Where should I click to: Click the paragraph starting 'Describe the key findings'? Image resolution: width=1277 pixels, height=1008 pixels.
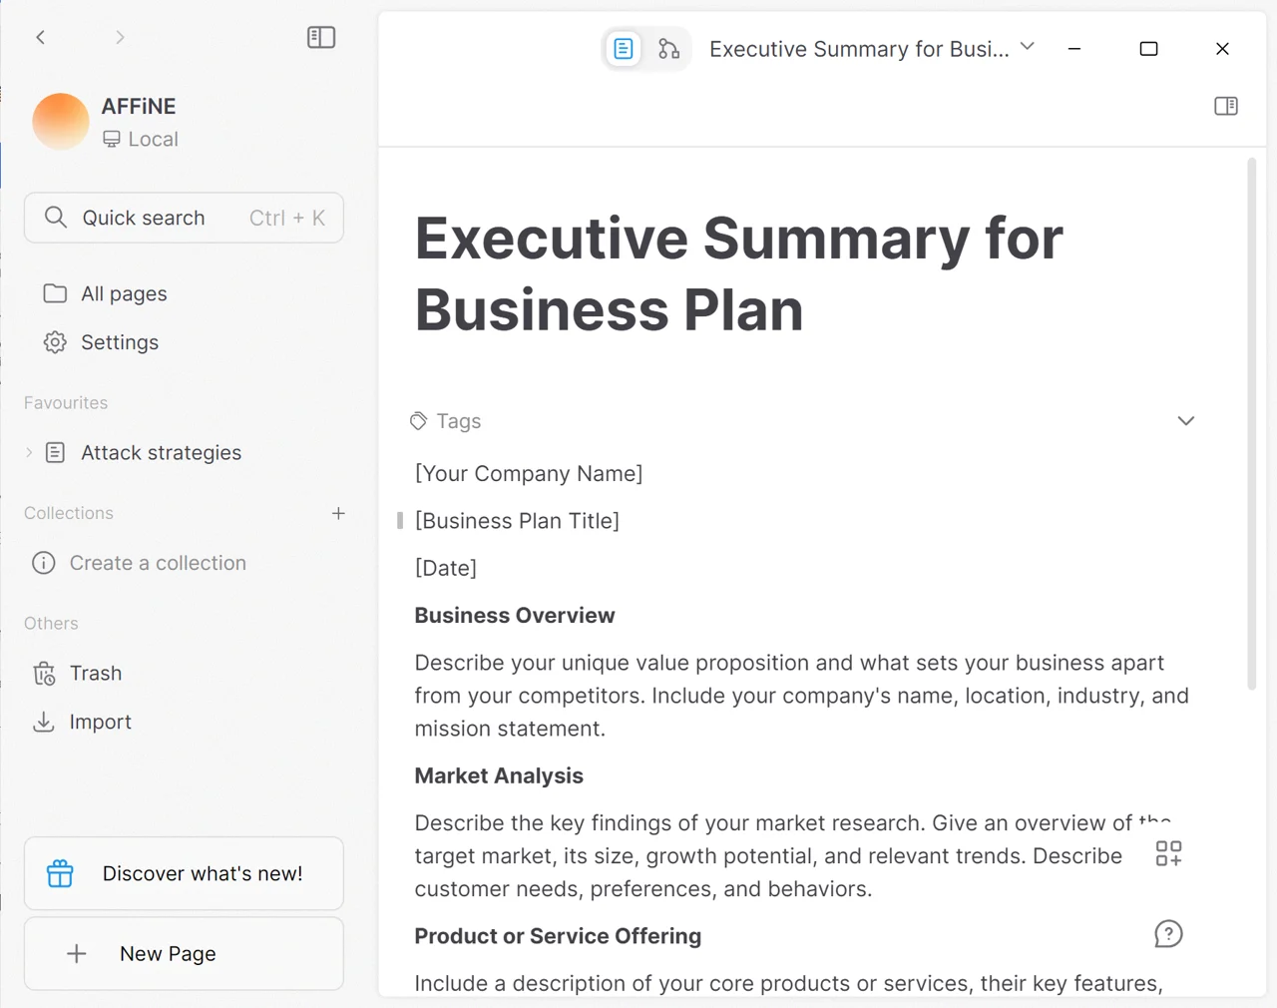click(793, 855)
